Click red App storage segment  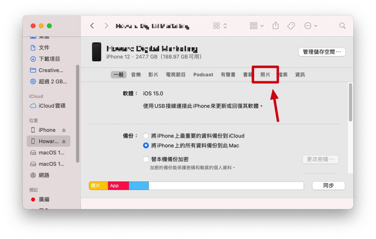pyautogui.click(x=118, y=186)
